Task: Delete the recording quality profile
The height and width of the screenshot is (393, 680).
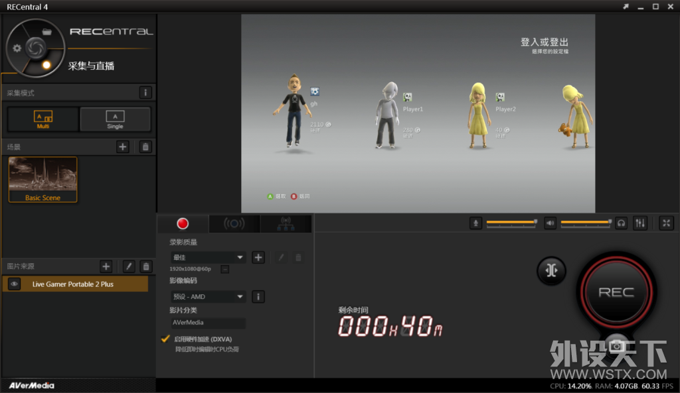Action: tap(298, 257)
